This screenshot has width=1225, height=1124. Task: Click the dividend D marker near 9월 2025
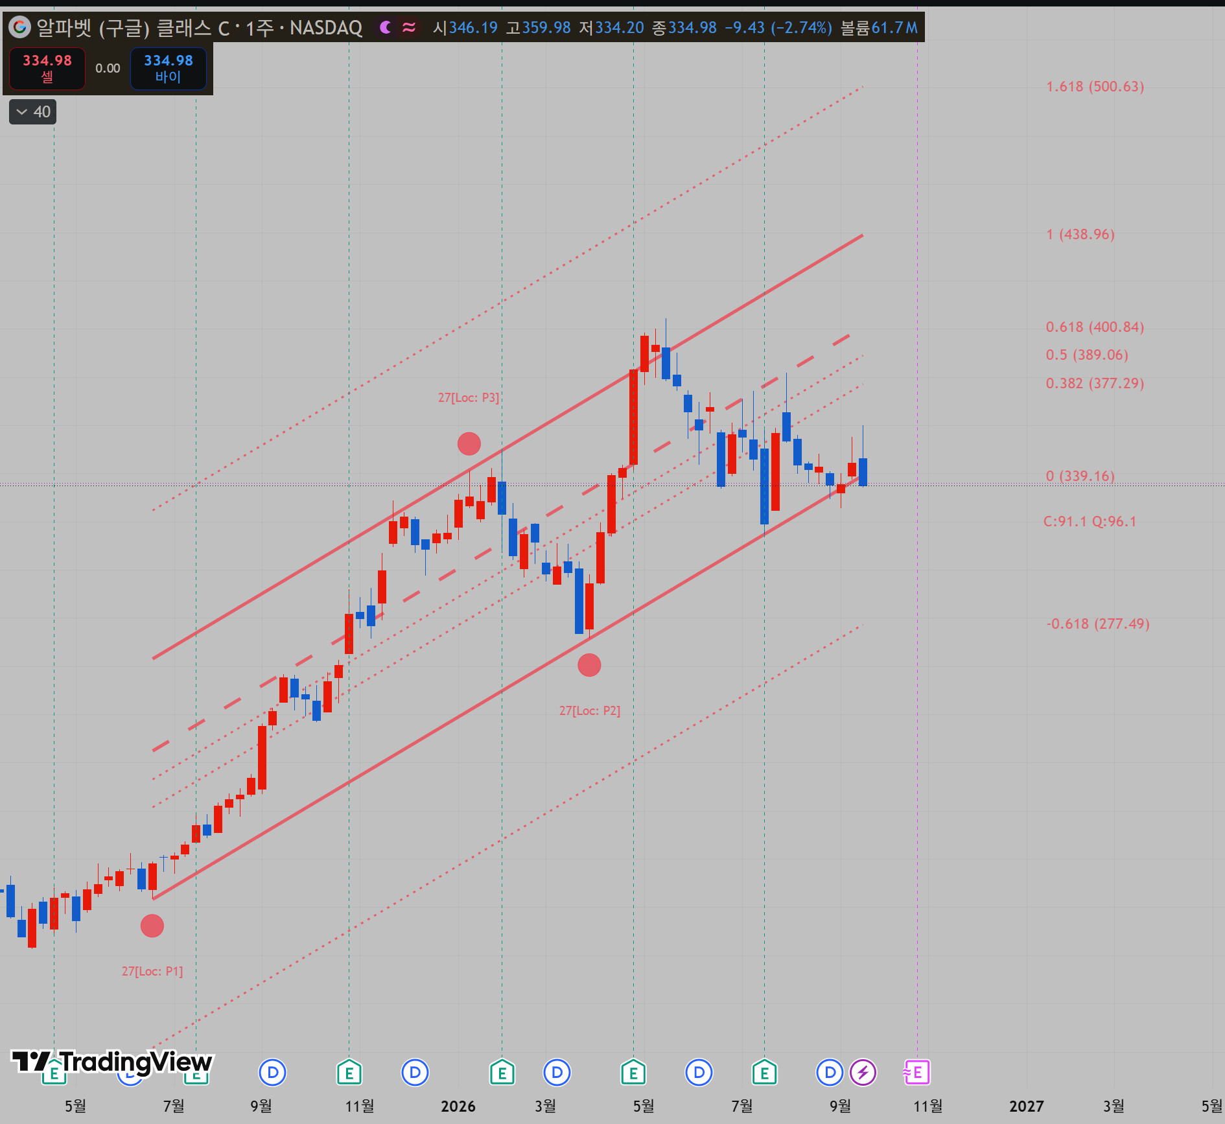tap(273, 1072)
